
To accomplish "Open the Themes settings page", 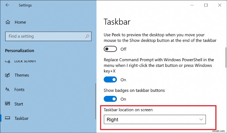I will point(22,75).
